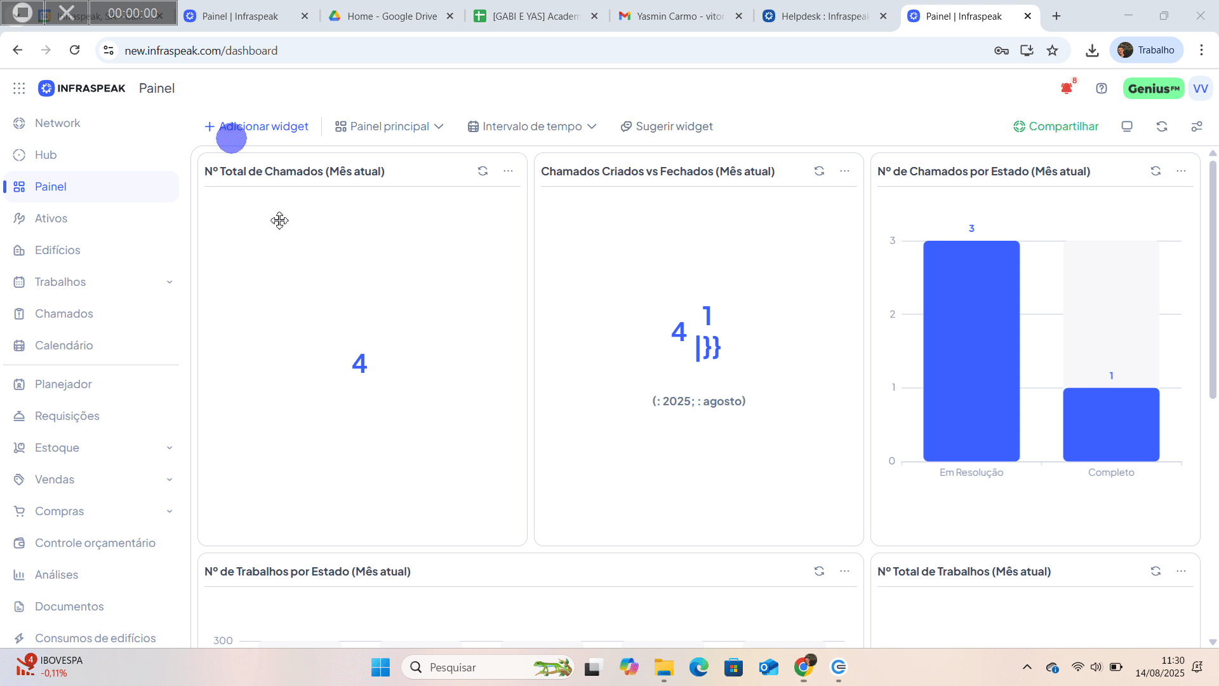
Task: Reload the page in the browser
Action: [74, 50]
